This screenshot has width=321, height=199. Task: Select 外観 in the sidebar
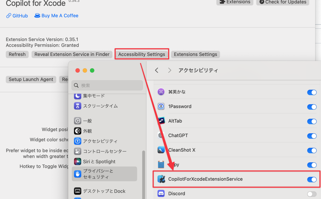(x=83, y=131)
